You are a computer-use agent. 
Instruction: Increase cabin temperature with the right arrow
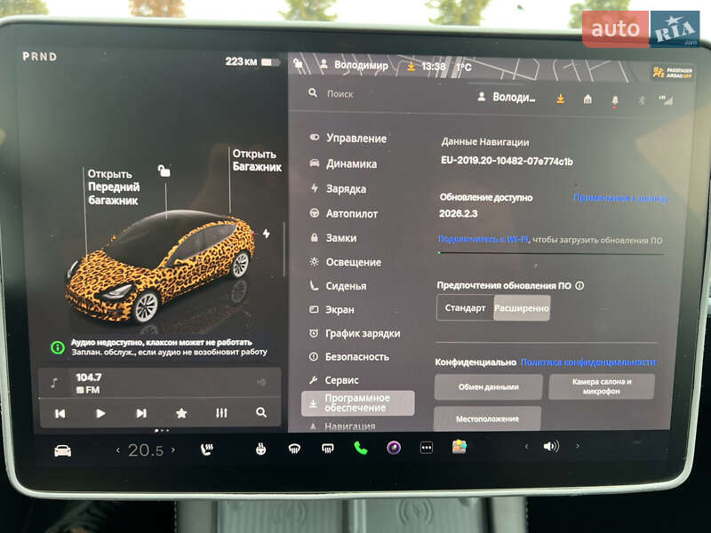(x=174, y=451)
